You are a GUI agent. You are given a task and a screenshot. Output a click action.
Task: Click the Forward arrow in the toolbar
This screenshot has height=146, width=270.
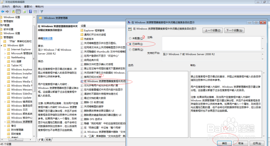coord(7,12)
